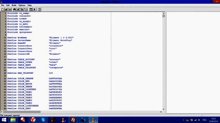Create a new file with toolbar icon
220x123 pixels.
point(2,9)
